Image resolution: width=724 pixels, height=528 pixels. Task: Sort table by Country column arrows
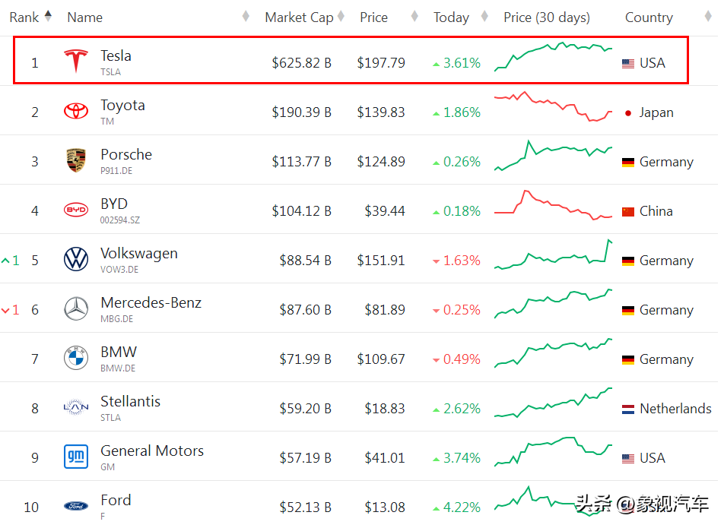[x=708, y=16]
